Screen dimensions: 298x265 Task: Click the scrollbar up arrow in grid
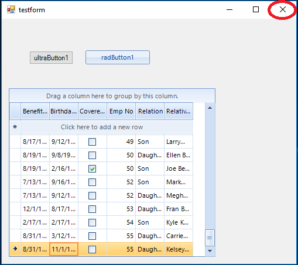tap(210, 108)
